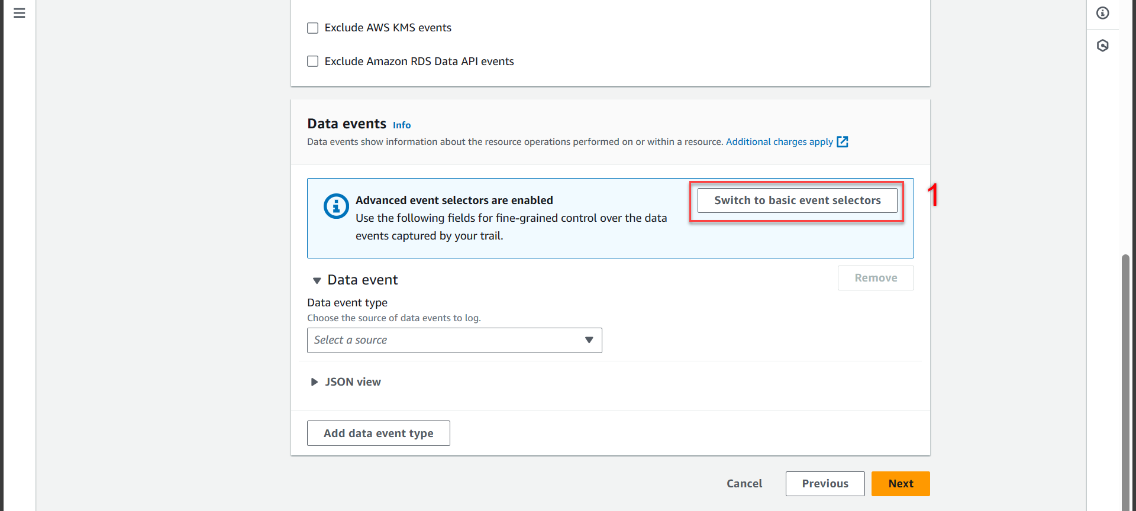The width and height of the screenshot is (1136, 511).
Task: Open the Additional charges apply link
Action: [779, 142]
